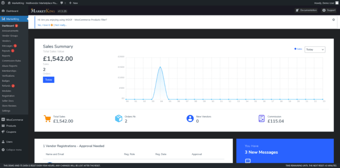Open the Today period dropdown

[315, 49]
